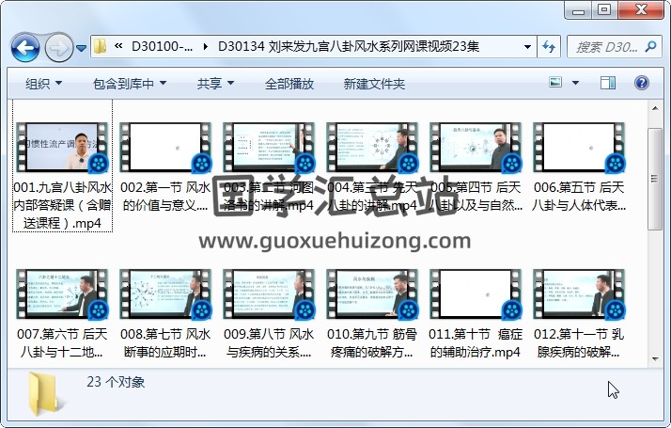Select file name 001.九宫八卦风水内部答疑课

tap(62, 205)
